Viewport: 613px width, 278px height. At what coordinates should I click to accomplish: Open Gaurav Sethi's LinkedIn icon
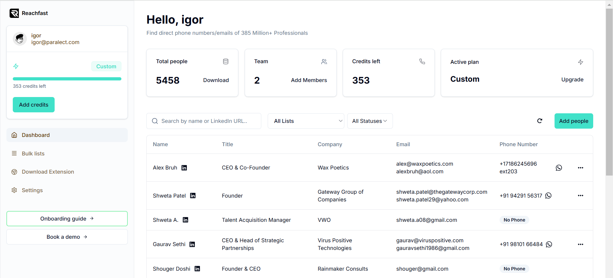[x=192, y=244]
